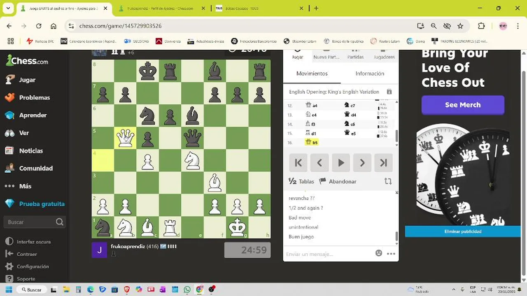The height and width of the screenshot is (296, 527).
Task: Click the black queen on e5
Action: (x=192, y=138)
